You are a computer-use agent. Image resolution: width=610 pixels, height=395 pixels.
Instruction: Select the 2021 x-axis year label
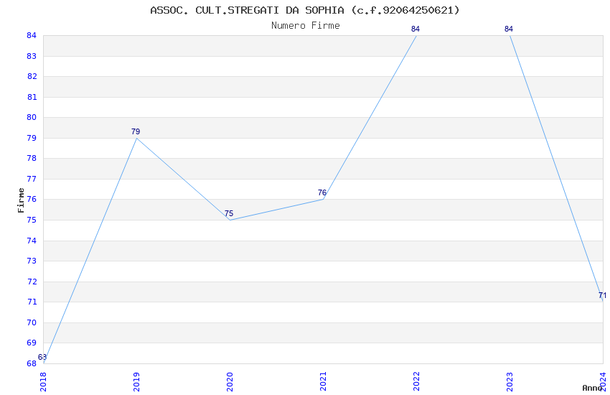[x=323, y=381]
